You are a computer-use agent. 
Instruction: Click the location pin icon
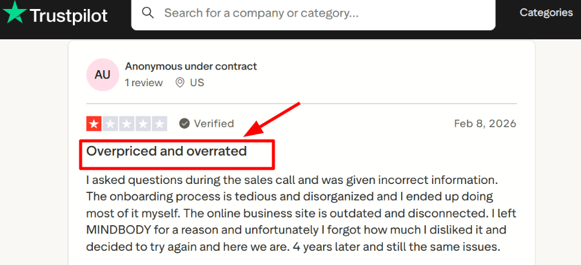(180, 82)
